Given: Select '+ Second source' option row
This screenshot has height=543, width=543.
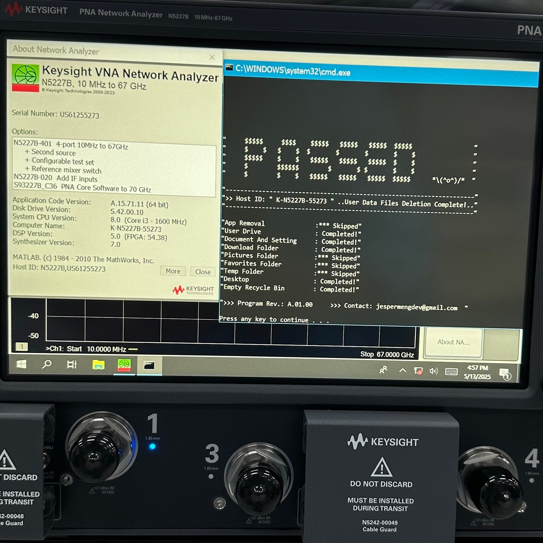Looking at the screenshot, I should [x=50, y=152].
